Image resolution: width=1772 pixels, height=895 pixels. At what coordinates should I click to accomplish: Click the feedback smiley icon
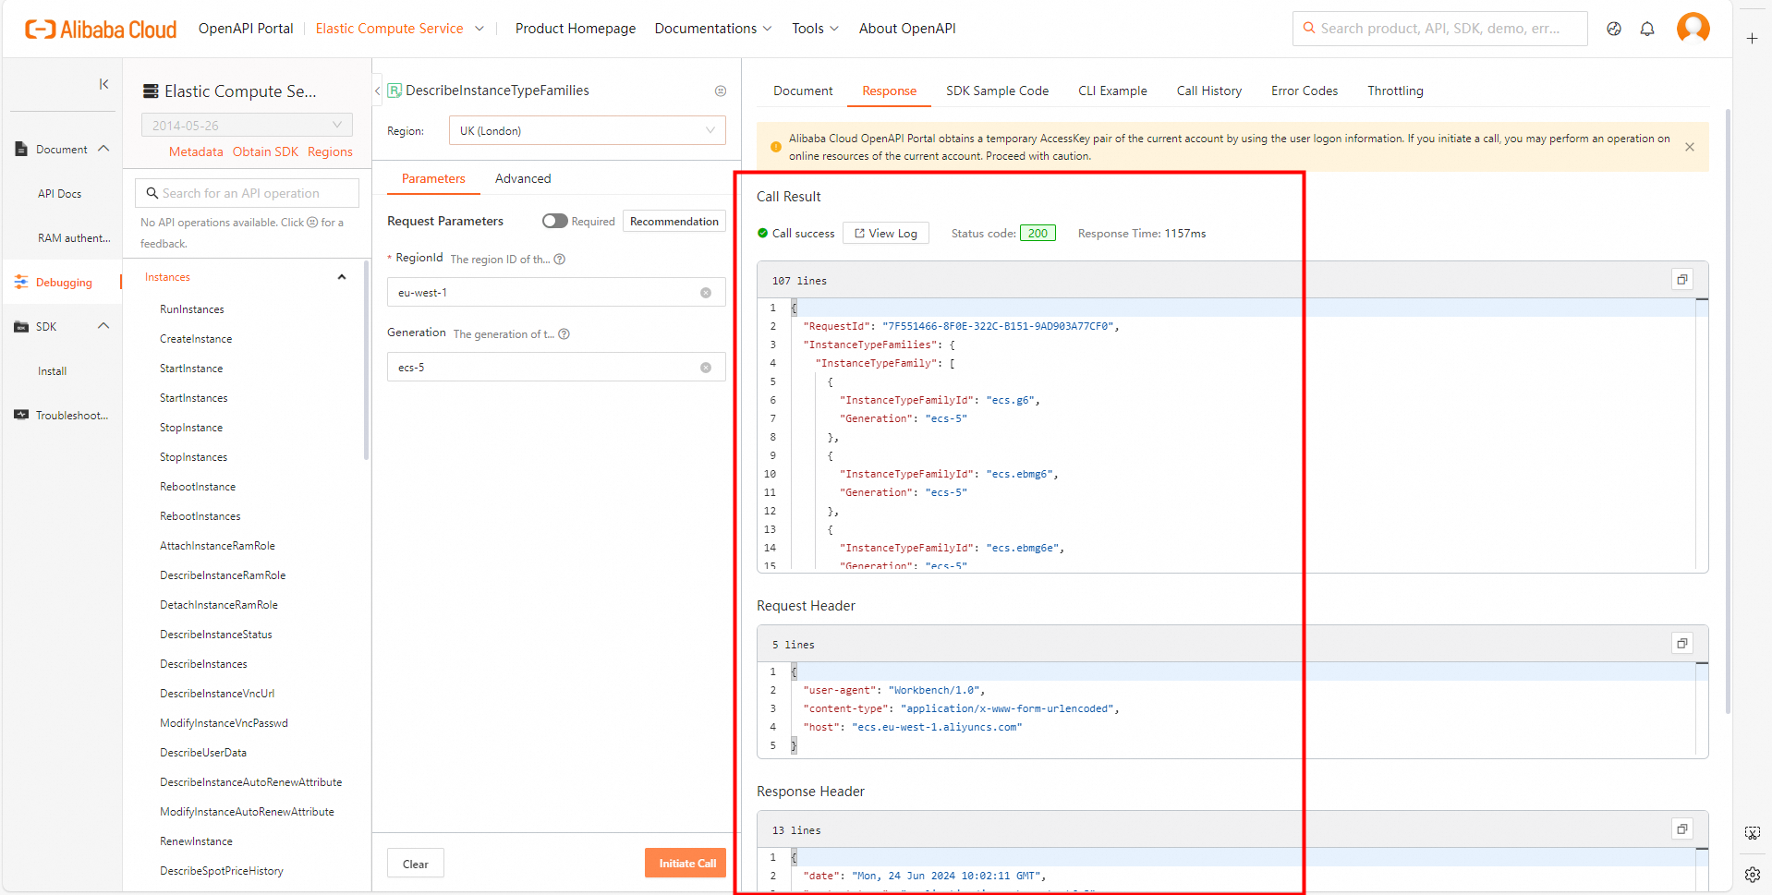click(312, 223)
